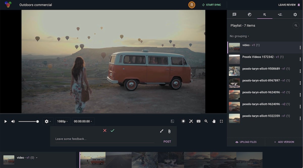Click the brightness adjustment sun icon
303x168 pixels.
tap(183, 121)
